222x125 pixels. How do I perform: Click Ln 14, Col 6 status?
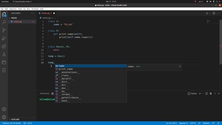[x=171, y=123]
